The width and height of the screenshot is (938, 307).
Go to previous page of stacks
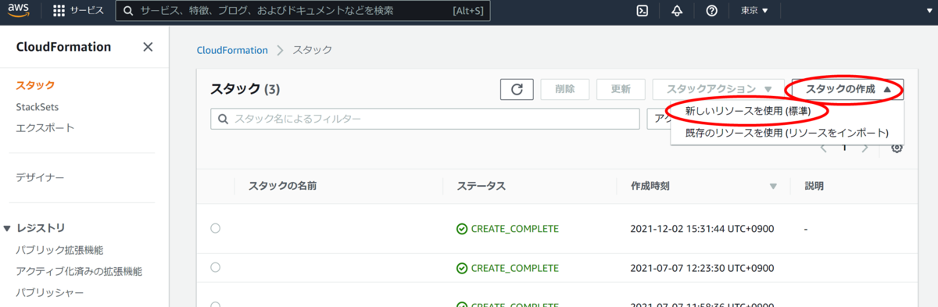pos(824,148)
